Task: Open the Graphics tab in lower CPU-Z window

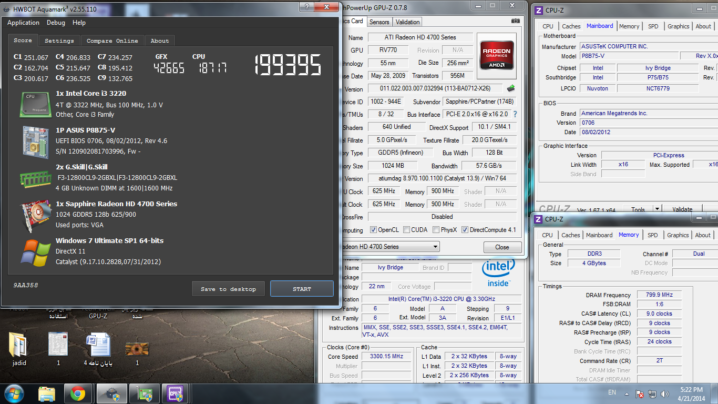Action: click(678, 235)
